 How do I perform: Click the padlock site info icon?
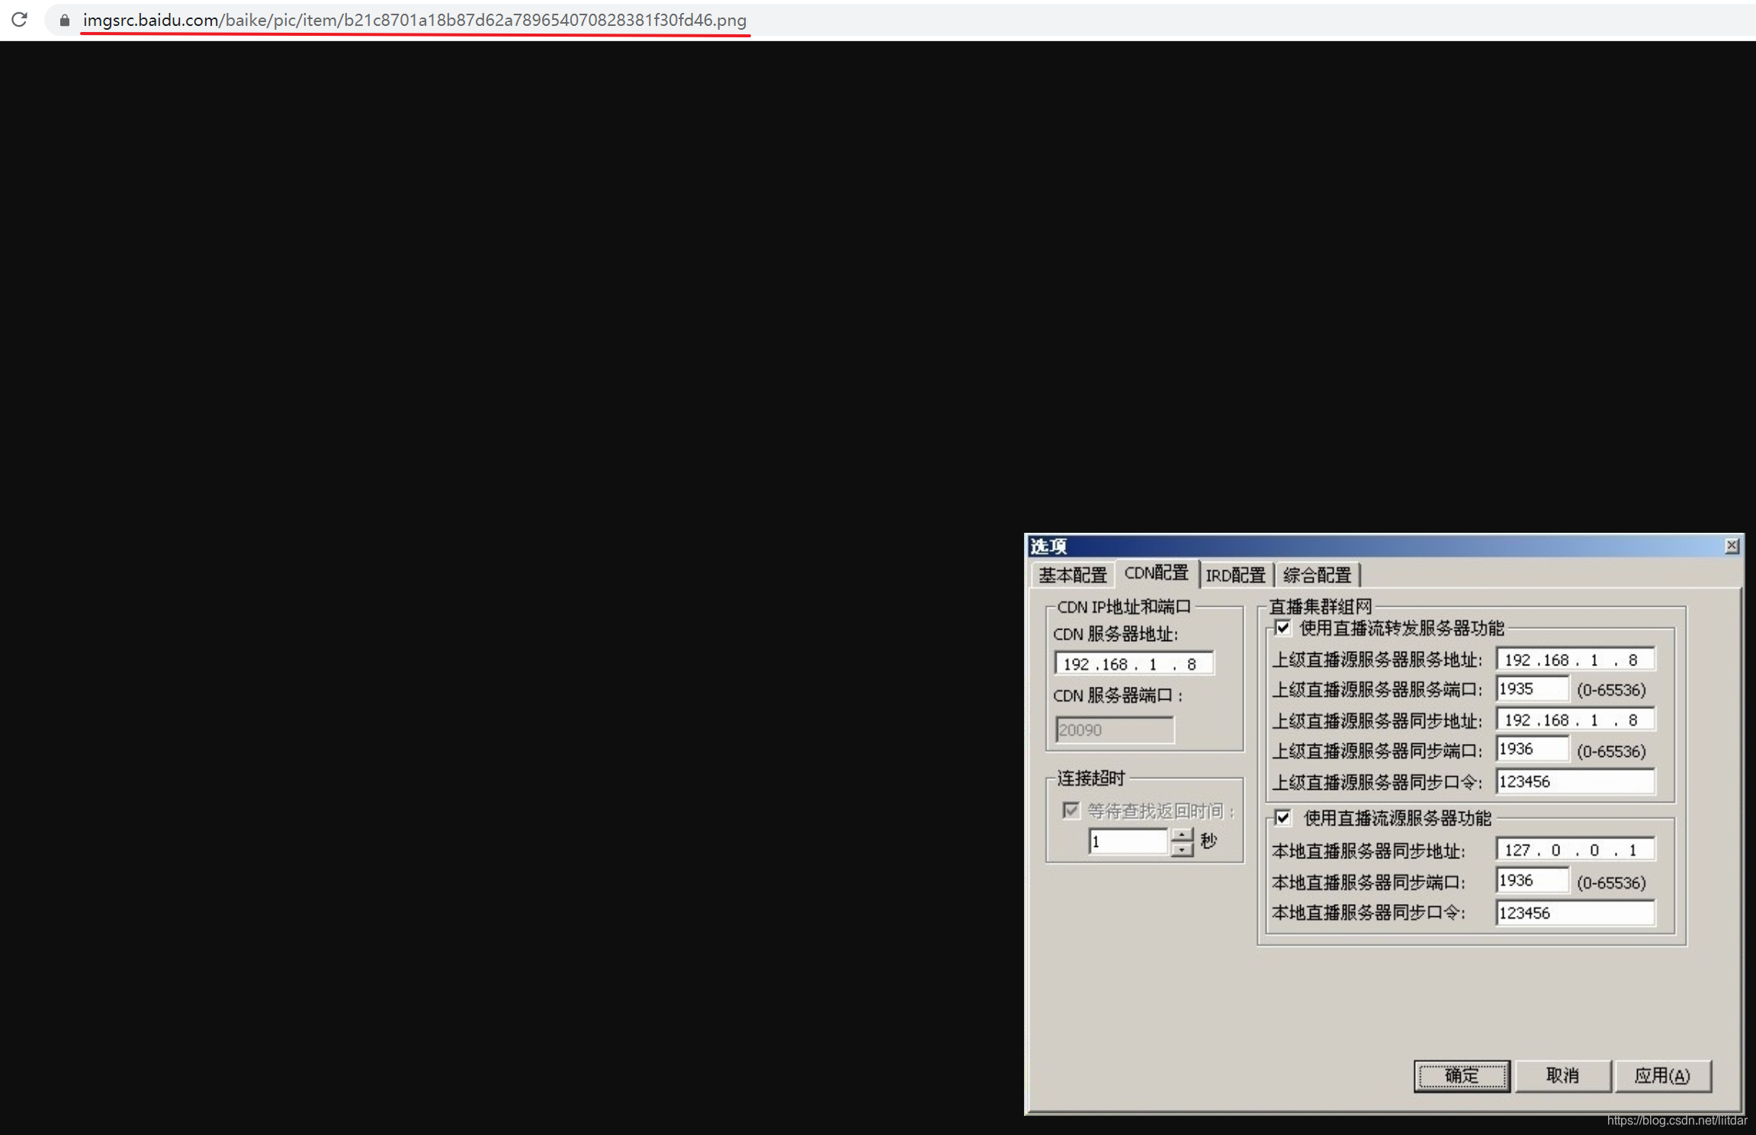pyautogui.click(x=65, y=21)
